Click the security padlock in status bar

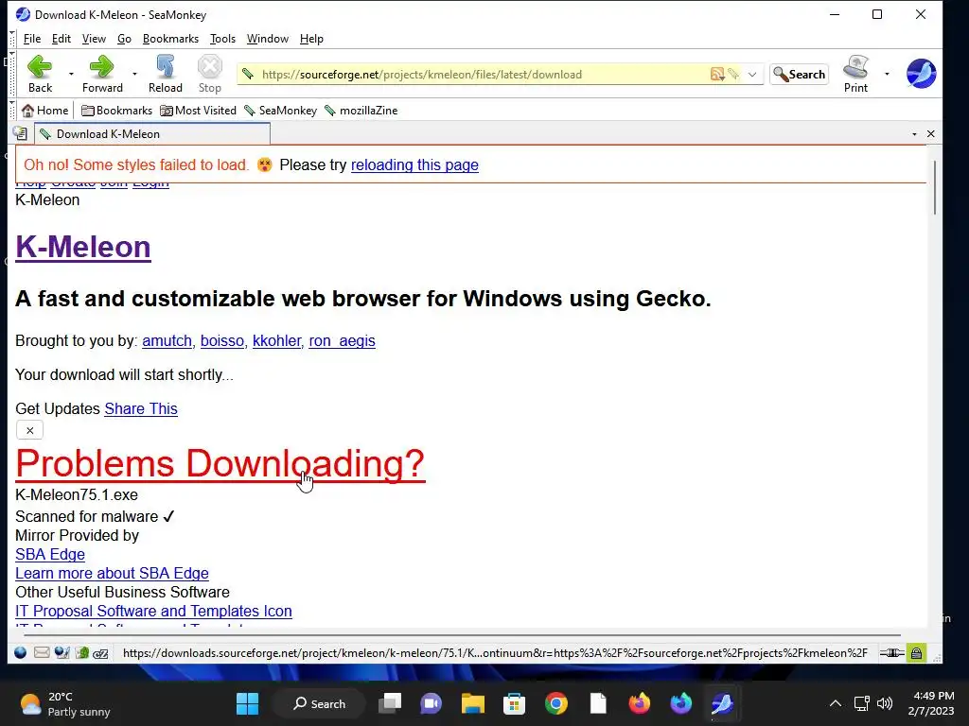click(916, 652)
